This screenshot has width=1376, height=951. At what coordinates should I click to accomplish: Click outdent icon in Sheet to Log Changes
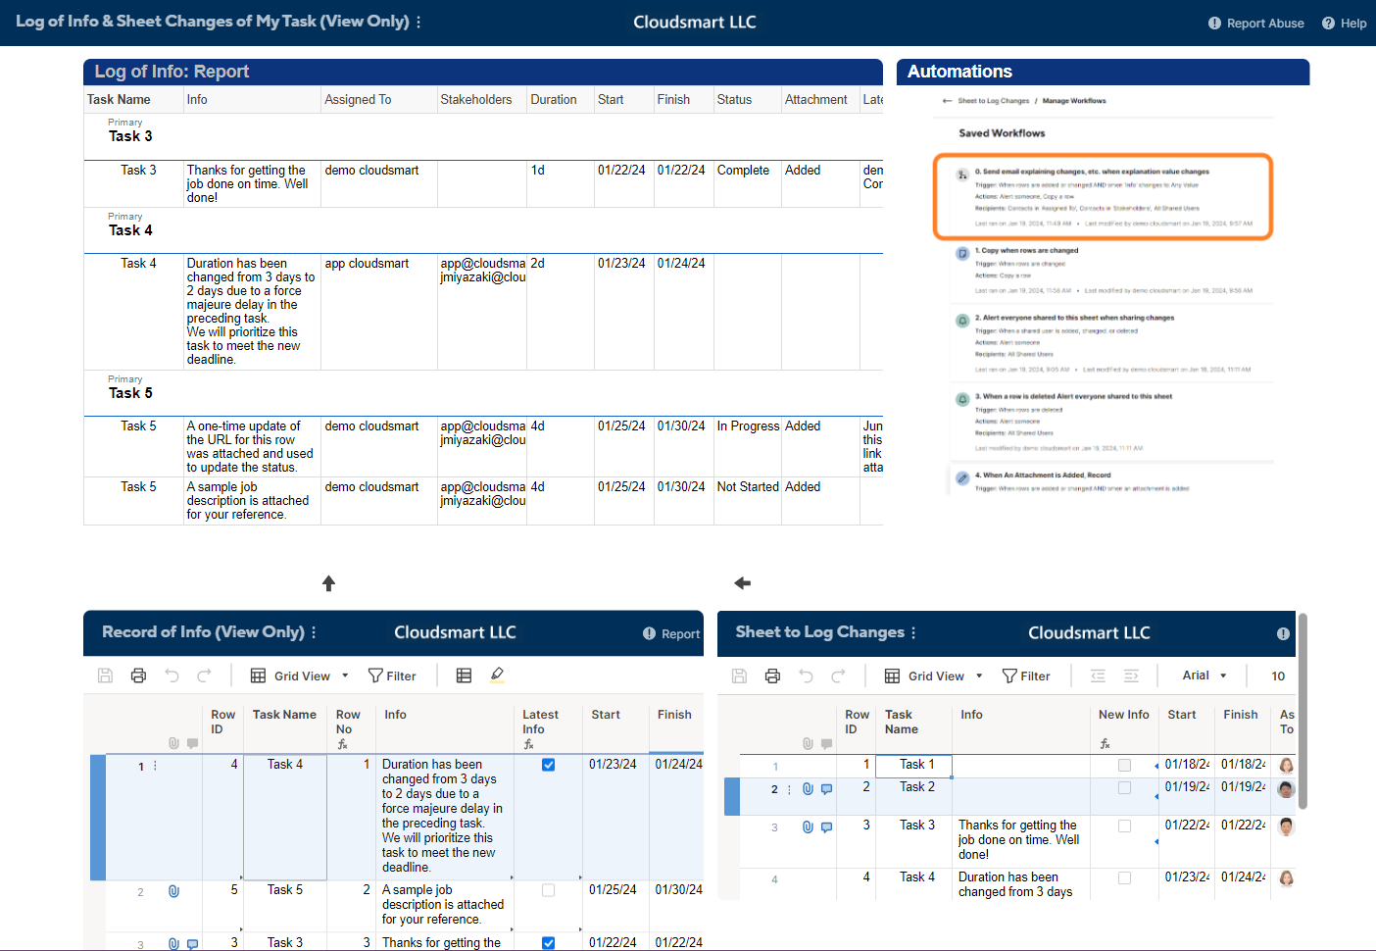(1098, 676)
